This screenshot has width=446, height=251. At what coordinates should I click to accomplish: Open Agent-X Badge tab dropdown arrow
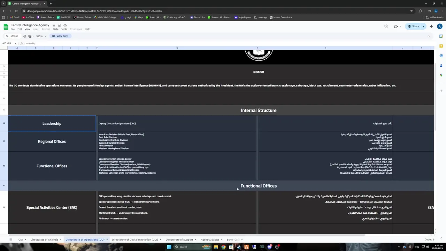(x=222, y=240)
